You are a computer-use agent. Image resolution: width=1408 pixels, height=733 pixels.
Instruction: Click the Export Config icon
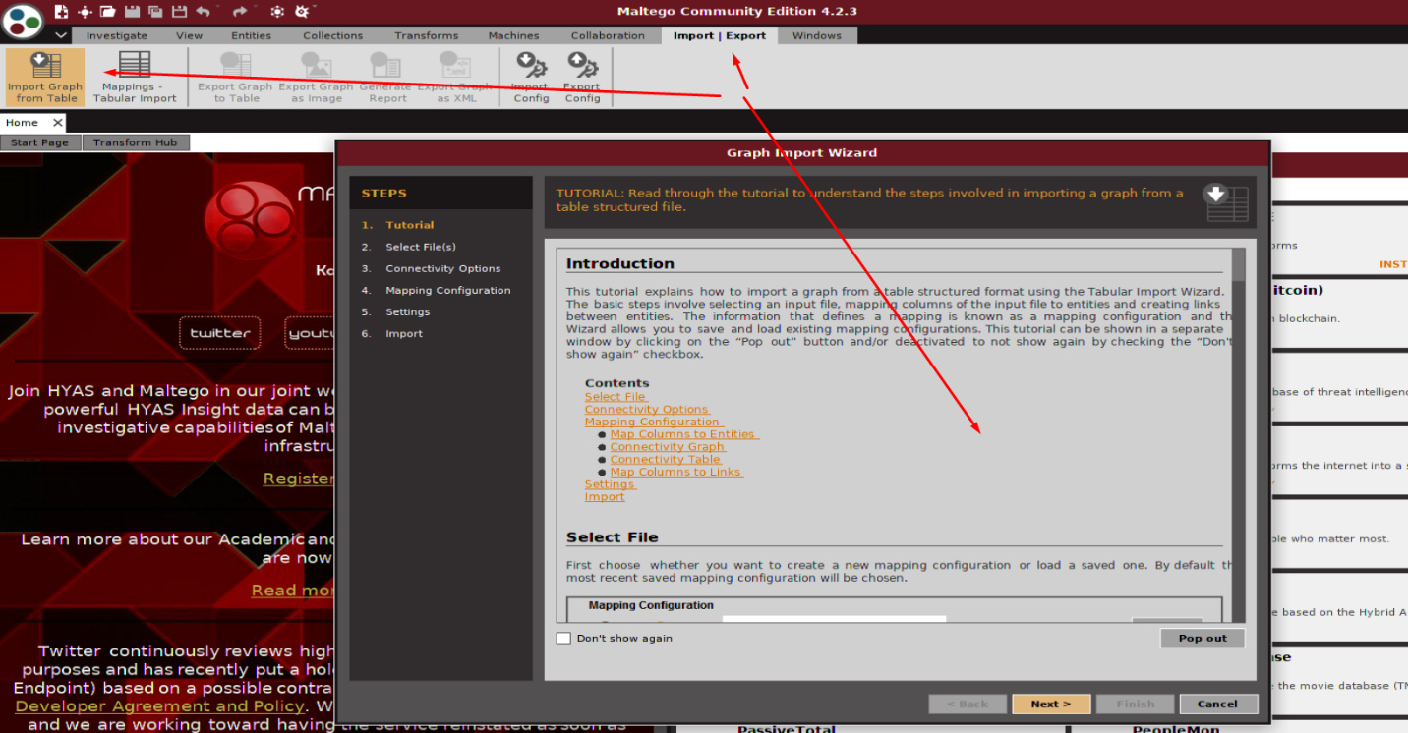pos(582,77)
